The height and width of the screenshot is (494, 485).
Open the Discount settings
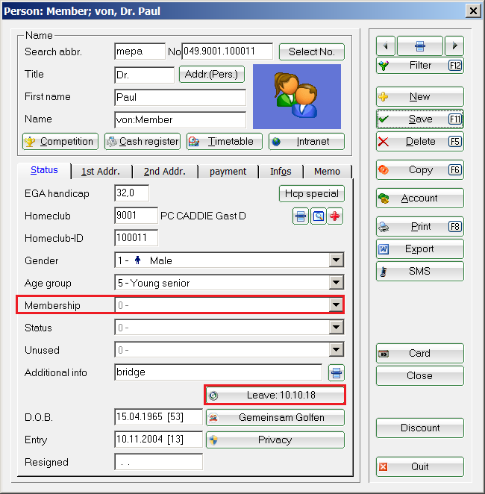[420, 428]
